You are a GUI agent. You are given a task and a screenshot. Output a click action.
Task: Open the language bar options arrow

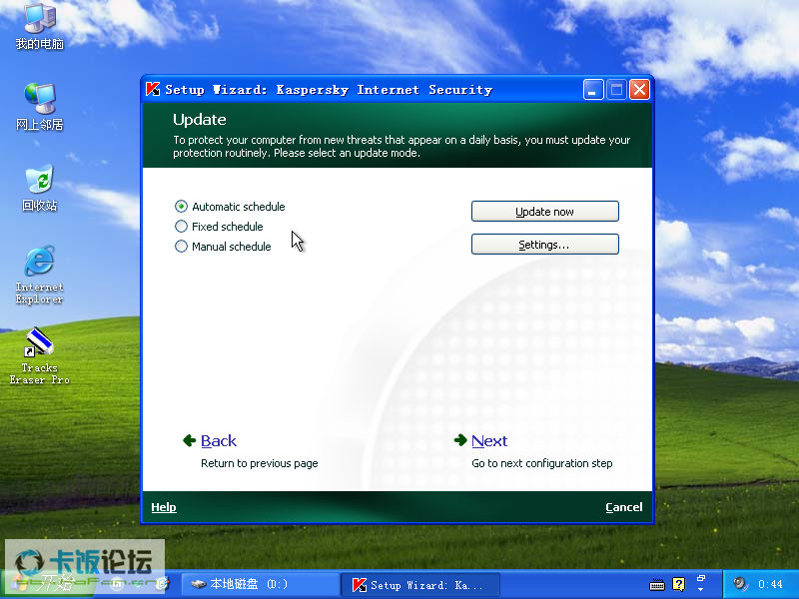pyautogui.click(x=701, y=590)
